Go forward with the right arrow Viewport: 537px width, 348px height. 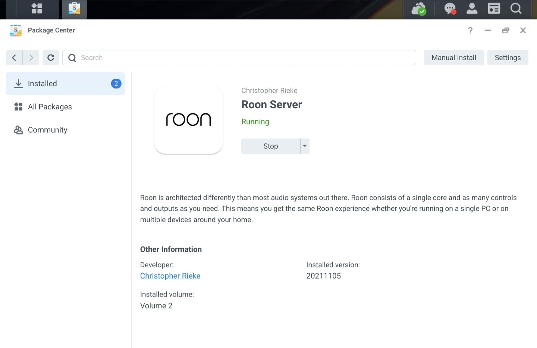(31, 58)
